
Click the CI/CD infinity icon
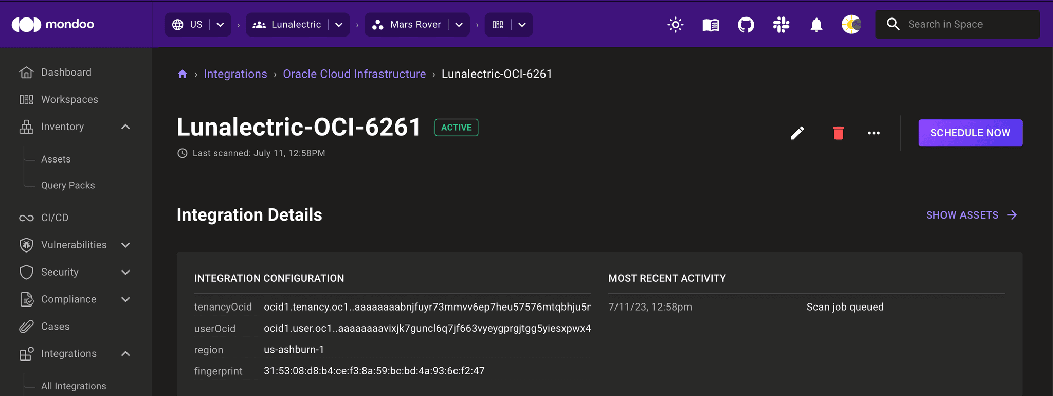(26, 218)
